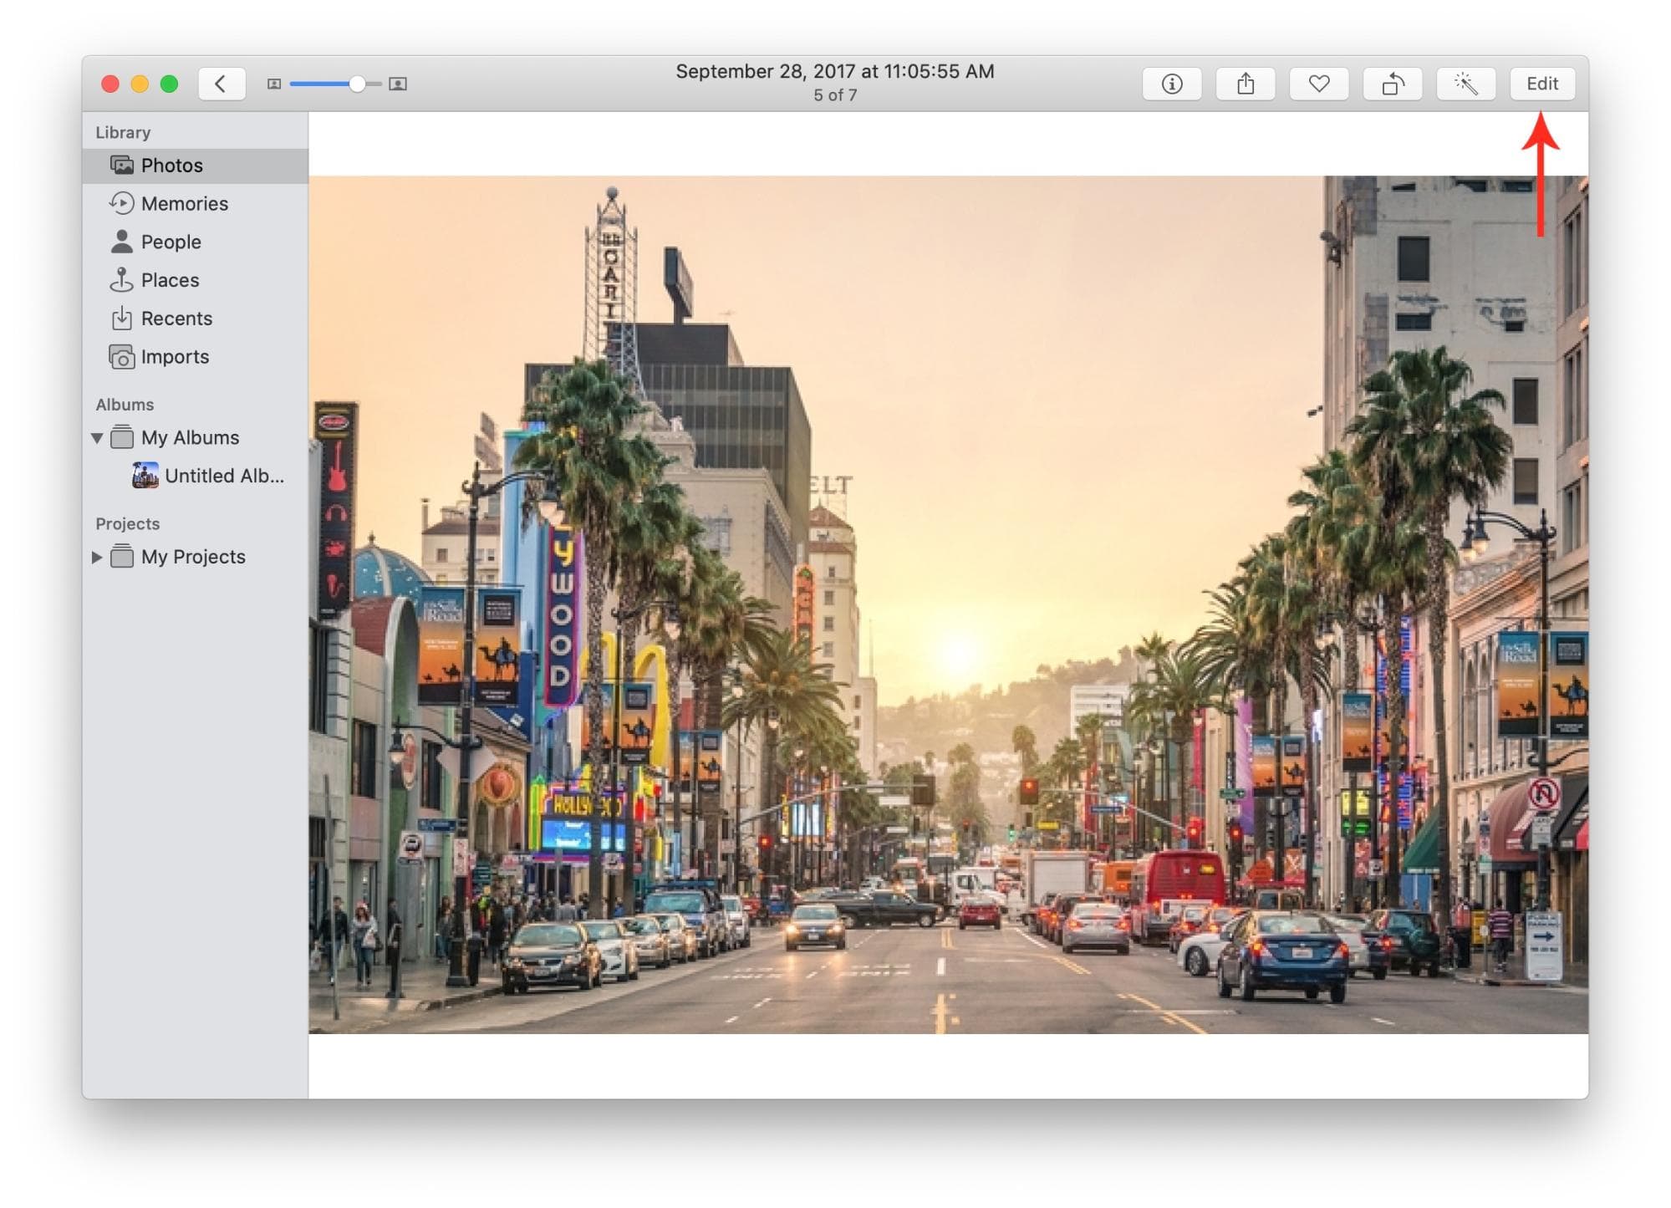Toggle zoom to smallest thumbnail size

coord(274,84)
